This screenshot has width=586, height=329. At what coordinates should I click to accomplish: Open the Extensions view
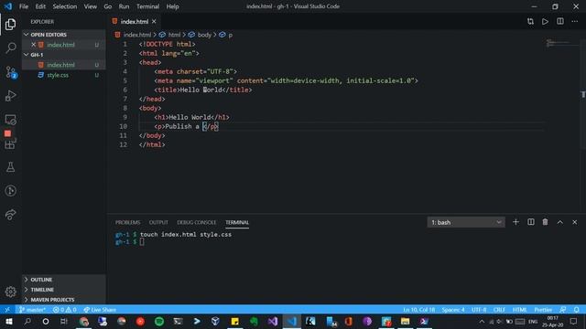(10, 143)
